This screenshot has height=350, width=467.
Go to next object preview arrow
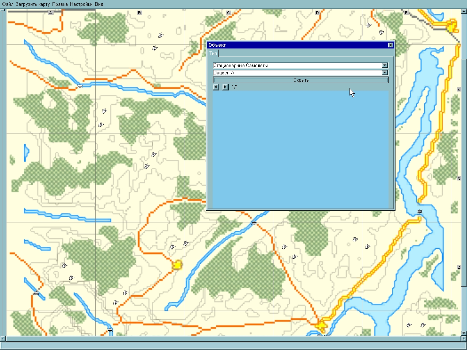coord(225,87)
